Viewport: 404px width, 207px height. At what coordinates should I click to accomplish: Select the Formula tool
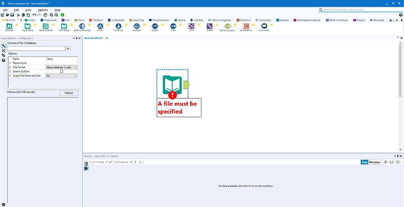(x=118, y=26)
